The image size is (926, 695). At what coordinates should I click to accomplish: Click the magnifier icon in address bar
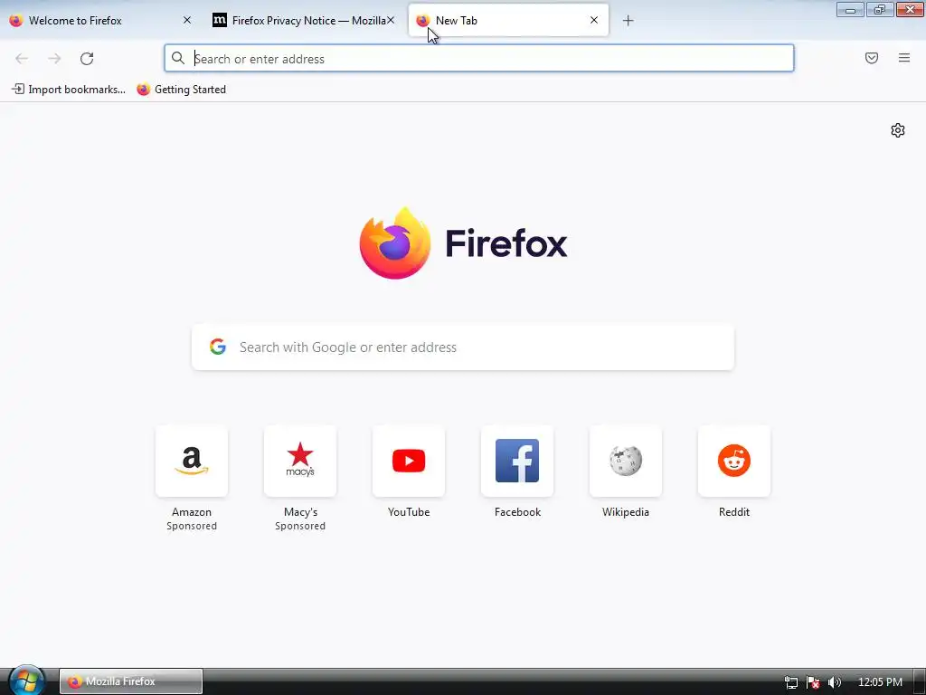coord(178,58)
